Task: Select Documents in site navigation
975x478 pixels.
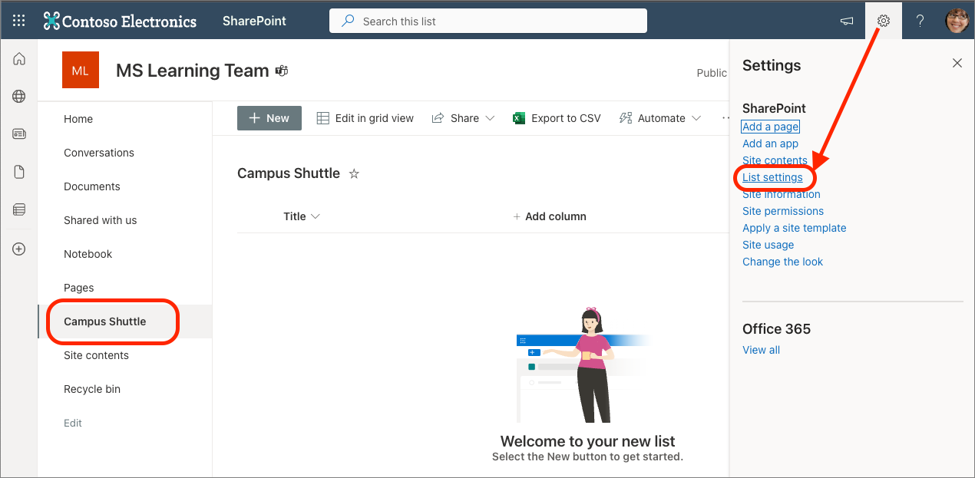Action: click(x=92, y=186)
